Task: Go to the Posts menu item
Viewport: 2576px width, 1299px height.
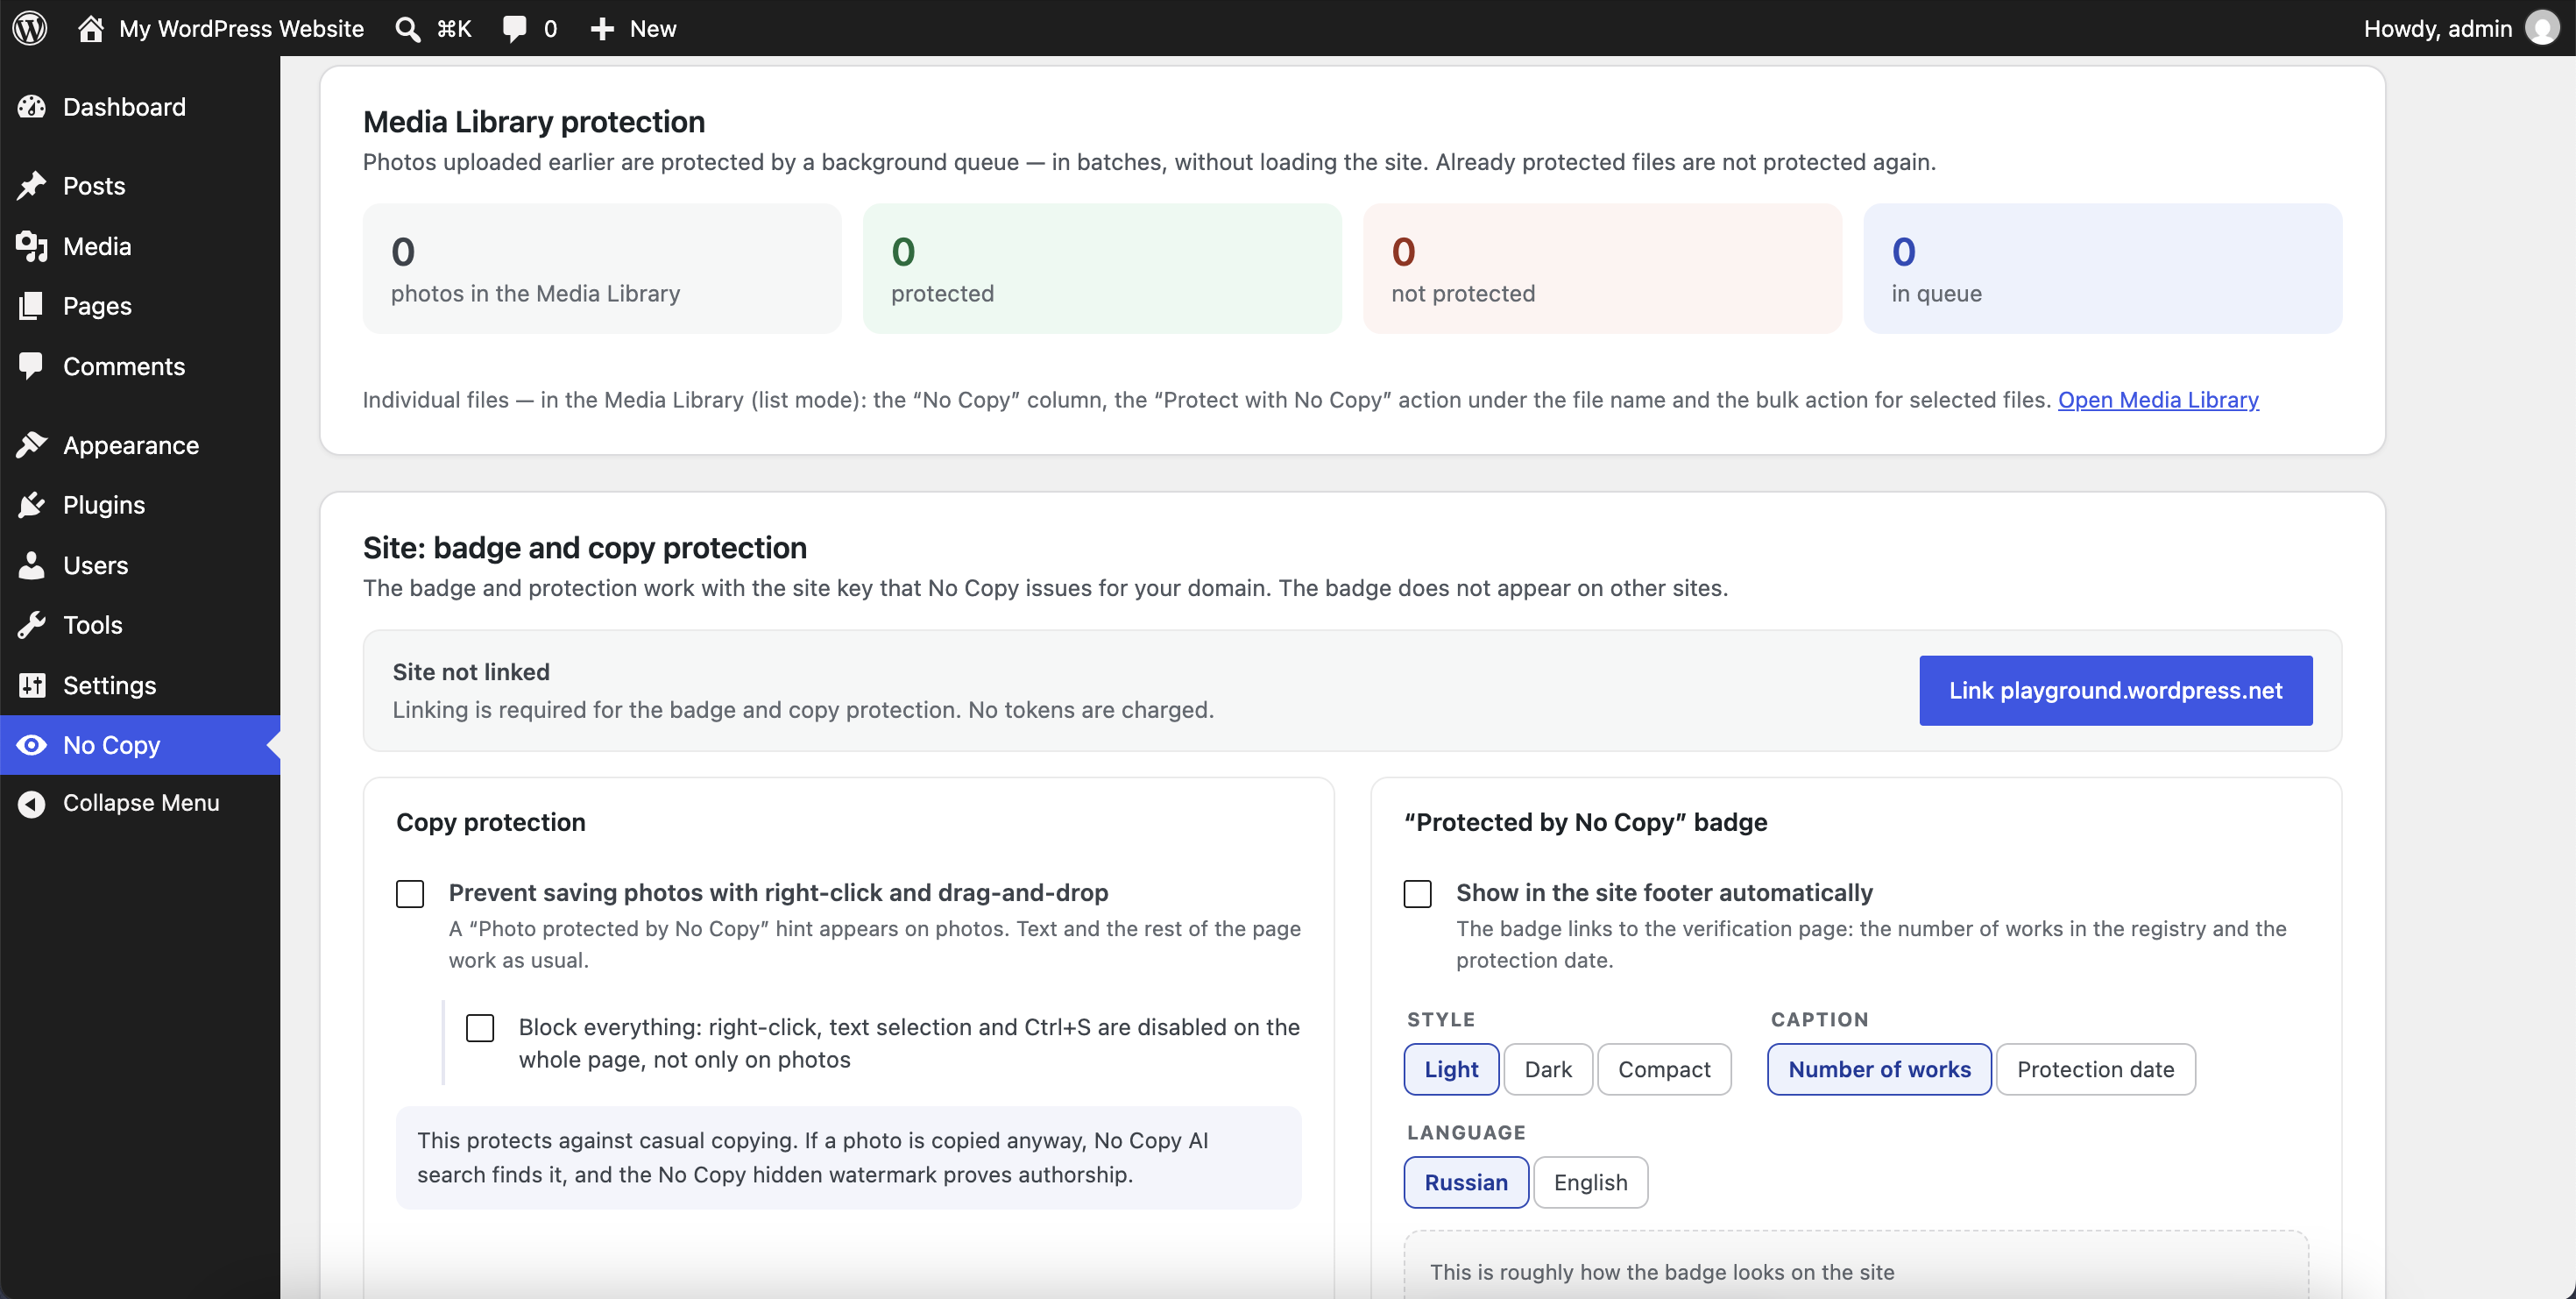Action: (x=140, y=186)
